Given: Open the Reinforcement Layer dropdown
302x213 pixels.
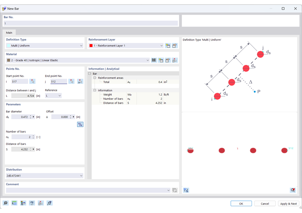Looking at the screenshot, I should pyautogui.click(x=161, y=46).
